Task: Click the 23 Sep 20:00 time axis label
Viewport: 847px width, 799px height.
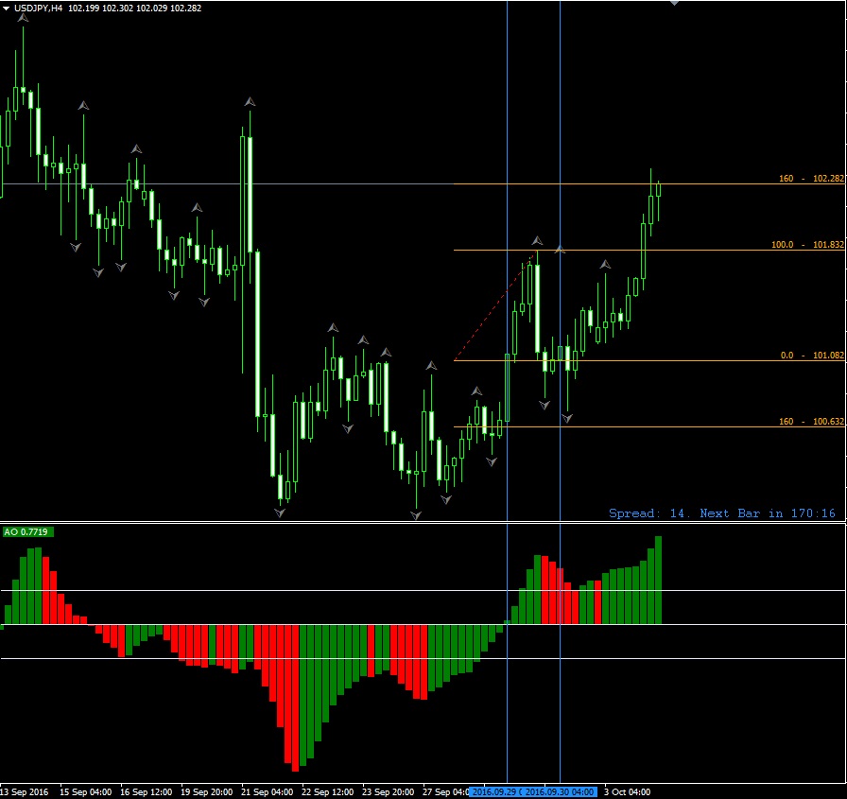Action: (388, 792)
